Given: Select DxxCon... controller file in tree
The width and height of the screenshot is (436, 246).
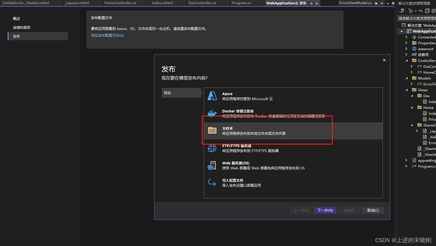Looking at the screenshot, I should point(430,66).
